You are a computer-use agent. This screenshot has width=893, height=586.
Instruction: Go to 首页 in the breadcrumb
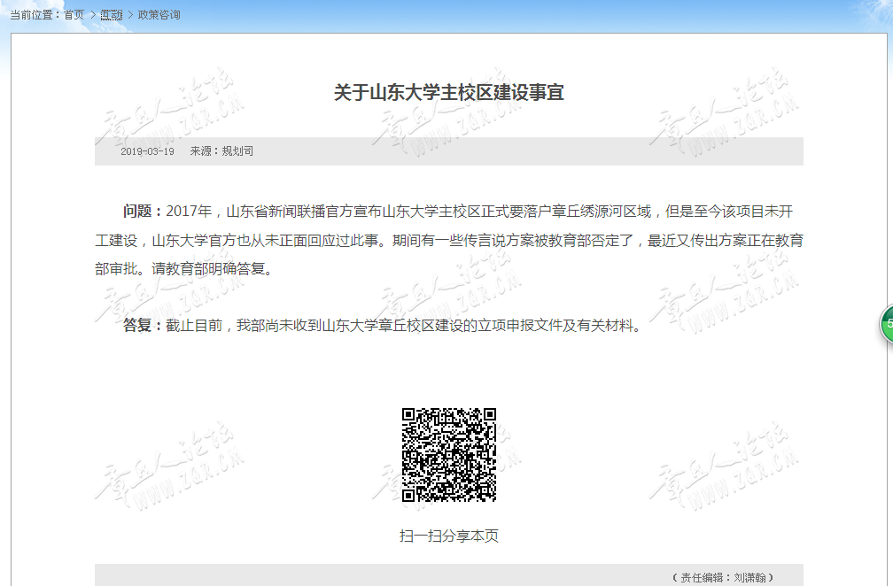click(74, 15)
